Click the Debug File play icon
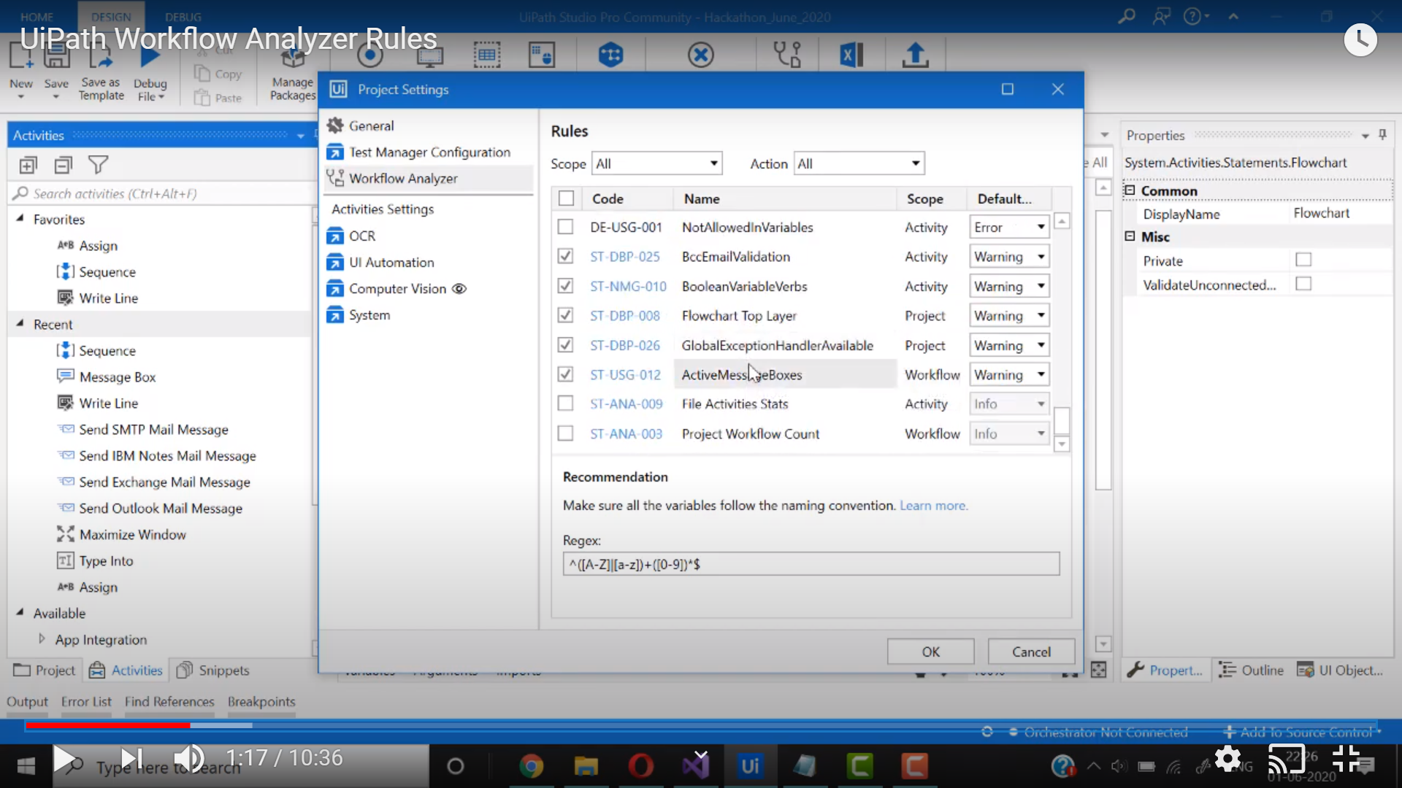 (x=150, y=55)
